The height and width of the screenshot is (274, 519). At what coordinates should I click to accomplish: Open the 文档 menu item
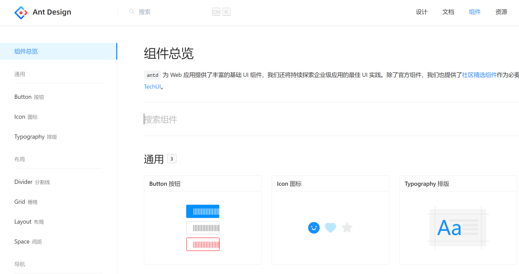tap(448, 12)
